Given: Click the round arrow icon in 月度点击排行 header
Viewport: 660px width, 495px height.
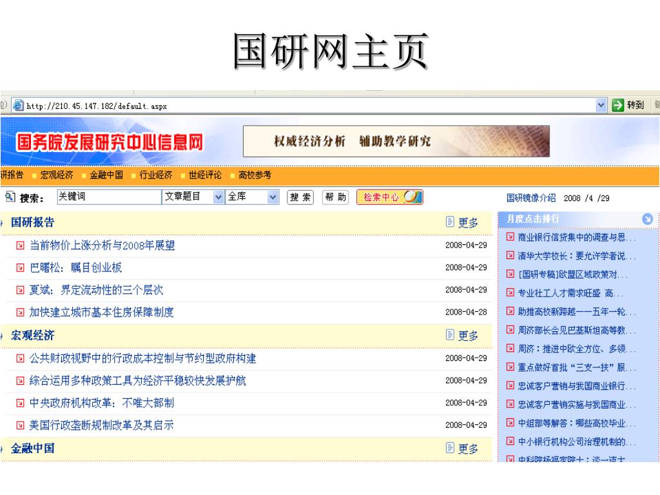Looking at the screenshot, I should pyautogui.click(x=647, y=219).
